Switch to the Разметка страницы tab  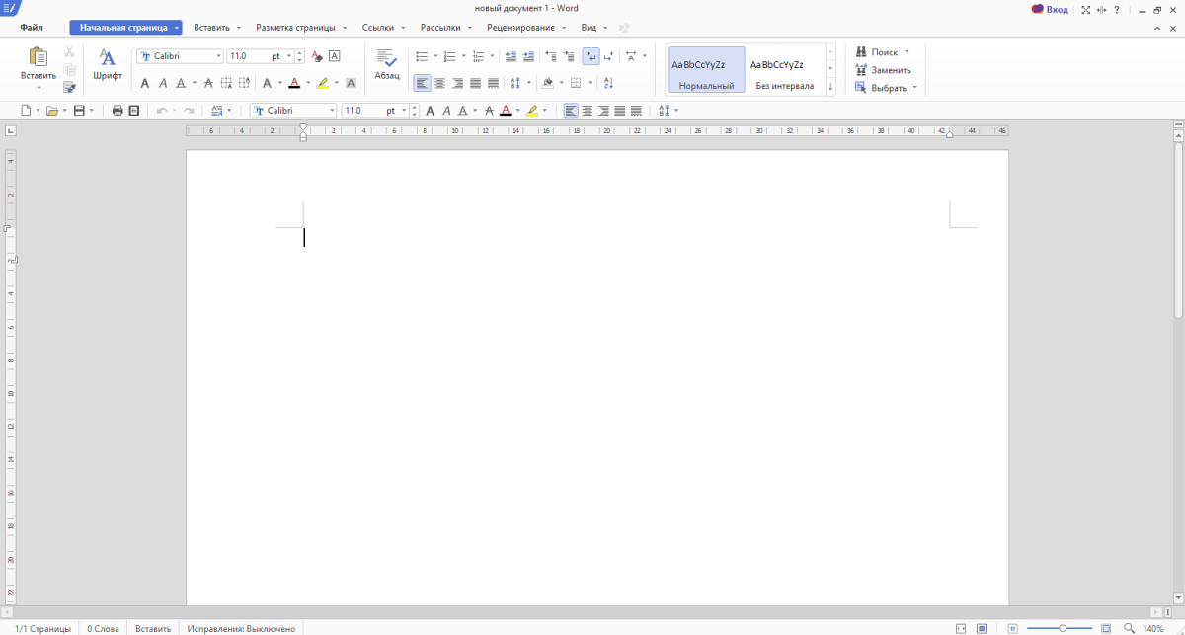click(294, 28)
